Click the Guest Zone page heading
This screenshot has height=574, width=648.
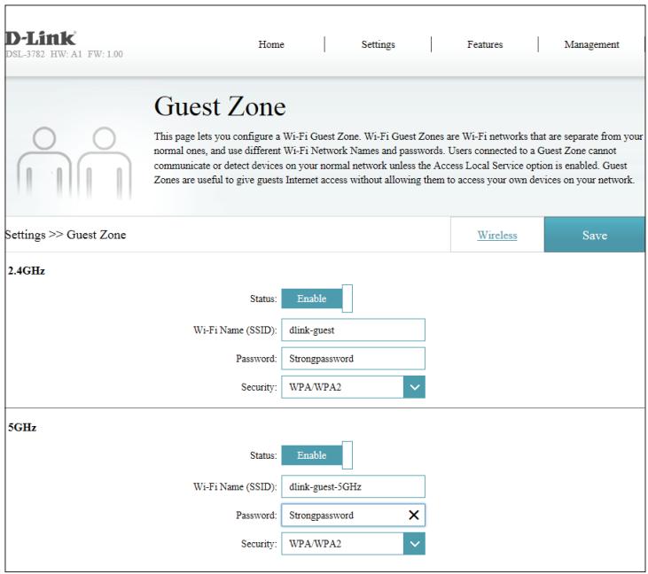tap(220, 106)
